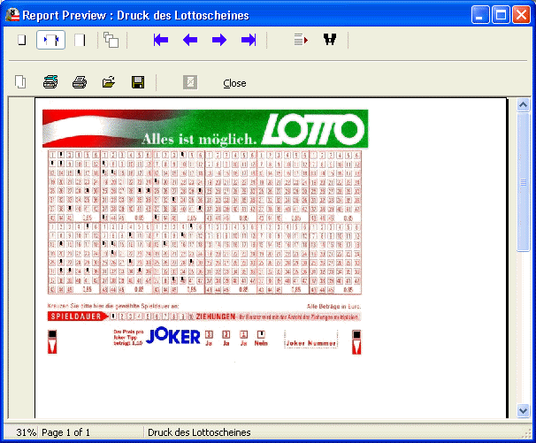The height and width of the screenshot is (443, 536).
Task: Click the Page 1 of 1 status text
Action: tap(66, 432)
